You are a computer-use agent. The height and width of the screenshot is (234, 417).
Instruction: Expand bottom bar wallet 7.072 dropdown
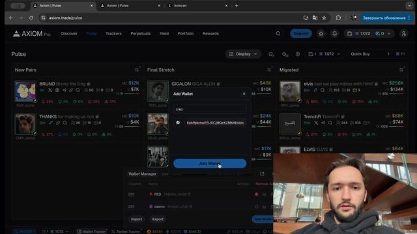click(x=55, y=231)
